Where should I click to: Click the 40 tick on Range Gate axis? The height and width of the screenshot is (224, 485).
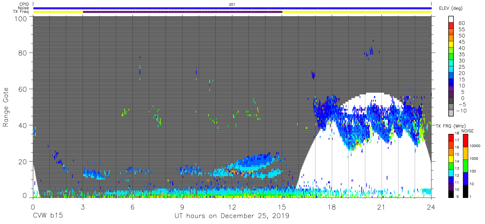[x=23, y=125]
